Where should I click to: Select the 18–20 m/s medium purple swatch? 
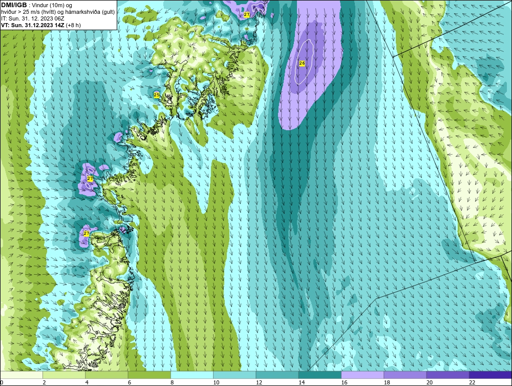tap(405, 375)
